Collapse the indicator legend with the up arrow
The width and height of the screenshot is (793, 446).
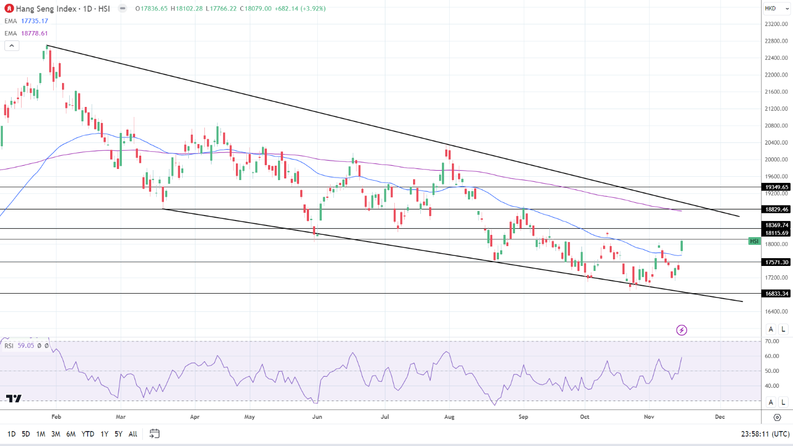click(x=12, y=45)
